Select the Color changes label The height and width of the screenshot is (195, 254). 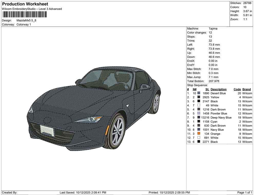(197, 33)
